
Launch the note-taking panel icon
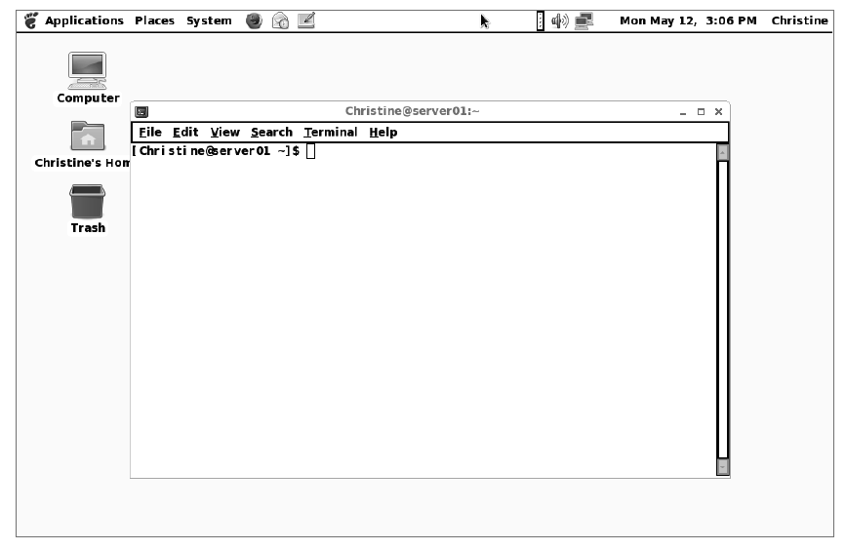click(x=306, y=20)
